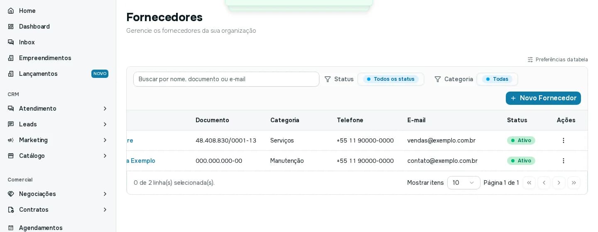Go to first page of table
Viewport: 598px width, 232px height.
click(x=529, y=183)
